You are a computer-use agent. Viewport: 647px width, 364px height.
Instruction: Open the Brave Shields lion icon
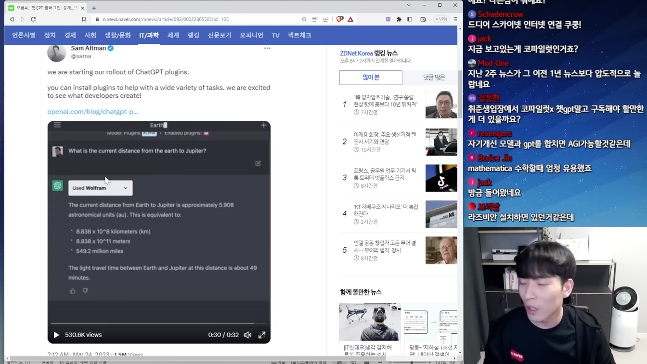coord(339,19)
